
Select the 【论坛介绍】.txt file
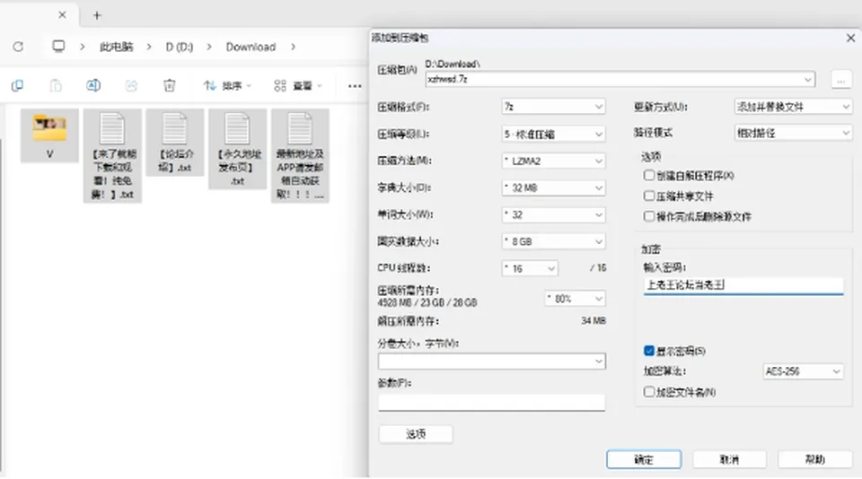pyautogui.click(x=175, y=143)
